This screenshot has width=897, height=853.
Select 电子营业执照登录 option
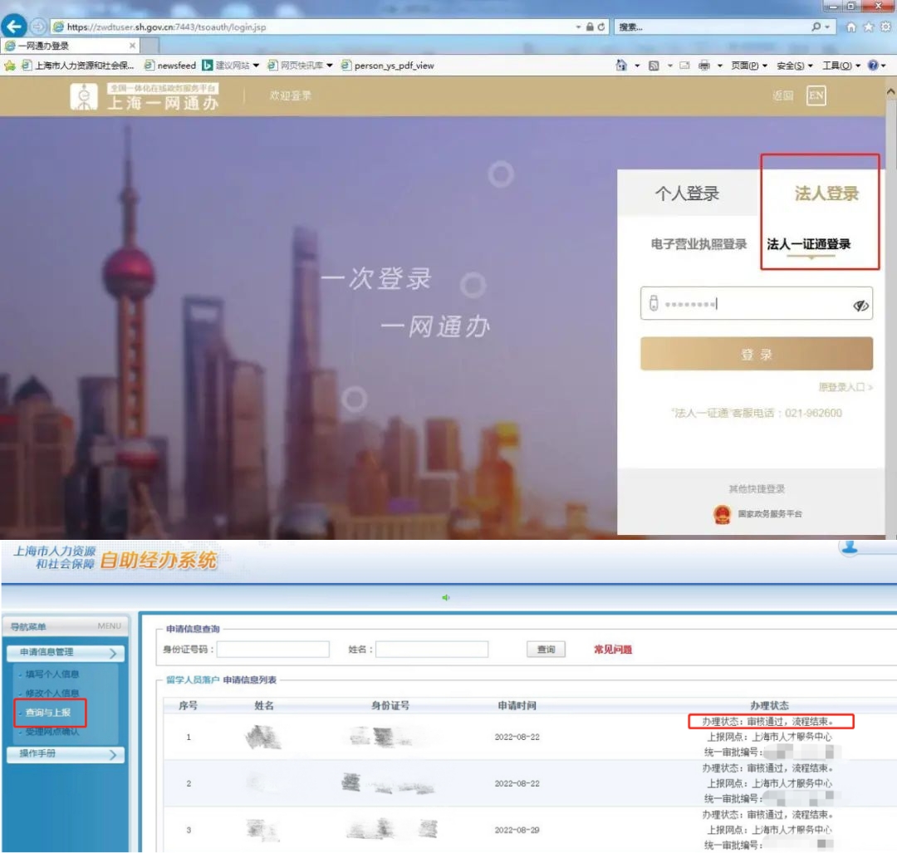(x=698, y=244)
